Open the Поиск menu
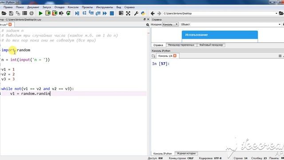Screen dimensions: 284x160 click(20, 7)
